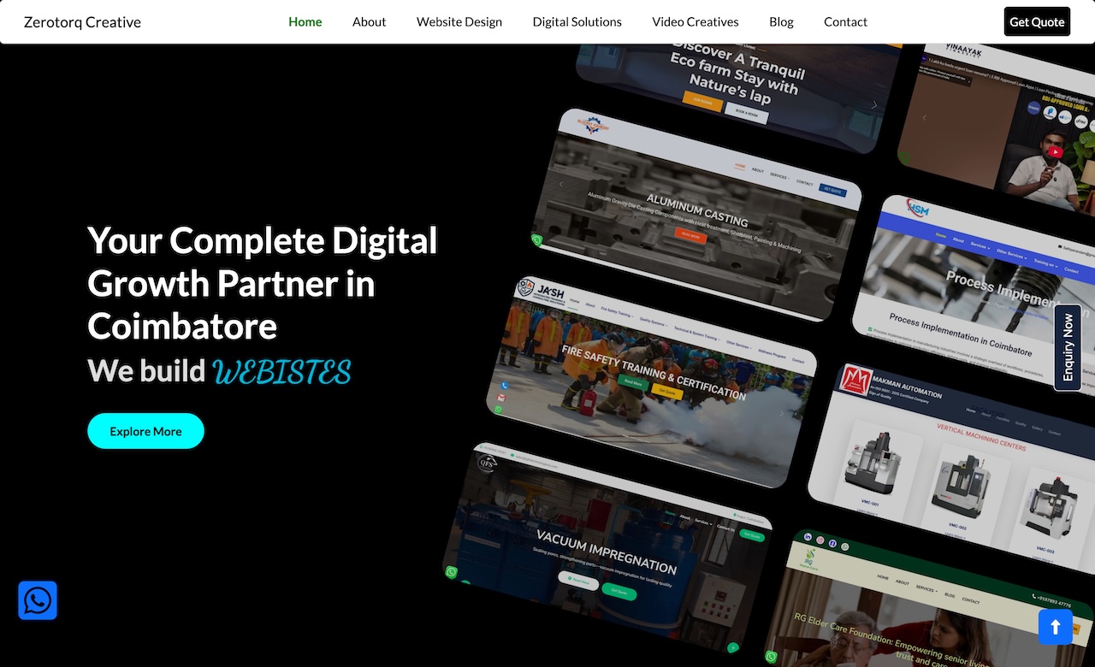Open the RG Elder Care Foundation preview
The width and height of the screenshot is (1095, 667).
click(928, 603)
